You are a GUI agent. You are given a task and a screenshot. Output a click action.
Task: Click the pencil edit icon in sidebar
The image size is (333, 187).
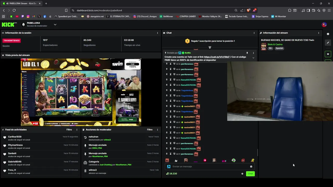click(x=328, y=43)
